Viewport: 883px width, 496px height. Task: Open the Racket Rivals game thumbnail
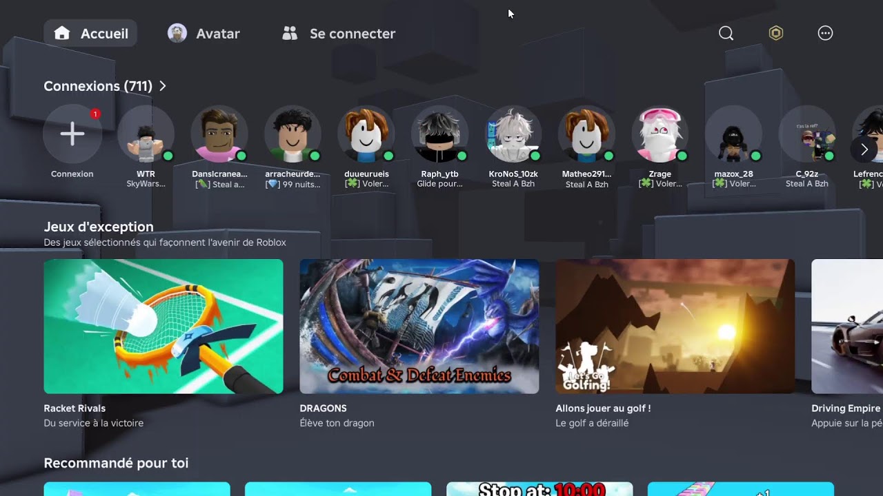point(163,327)
